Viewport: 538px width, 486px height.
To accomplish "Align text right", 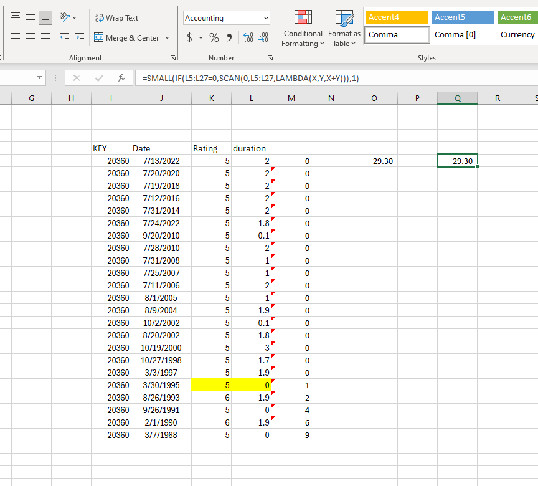I will (x=45, y=37).
